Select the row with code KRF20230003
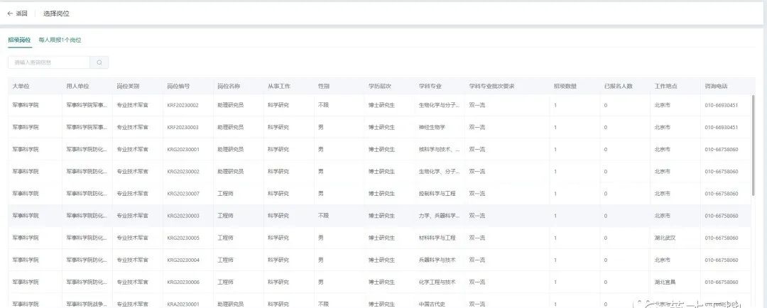The width and height of the screenshot is (767, 308). coord(379,127)
